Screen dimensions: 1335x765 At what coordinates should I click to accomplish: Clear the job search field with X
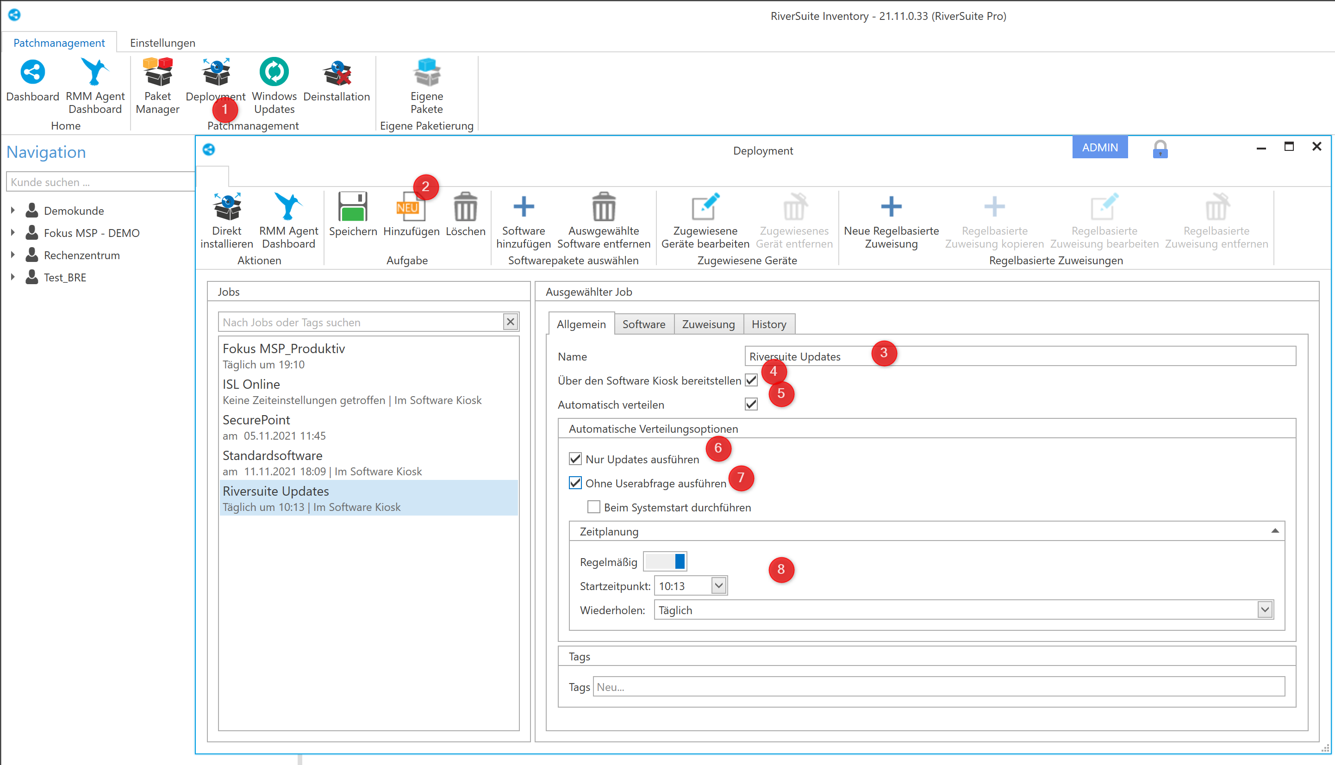tap(510, 322)
